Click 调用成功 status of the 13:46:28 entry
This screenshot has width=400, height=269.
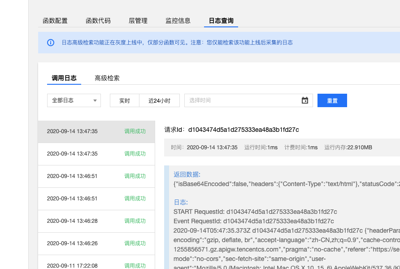[135, 221]
